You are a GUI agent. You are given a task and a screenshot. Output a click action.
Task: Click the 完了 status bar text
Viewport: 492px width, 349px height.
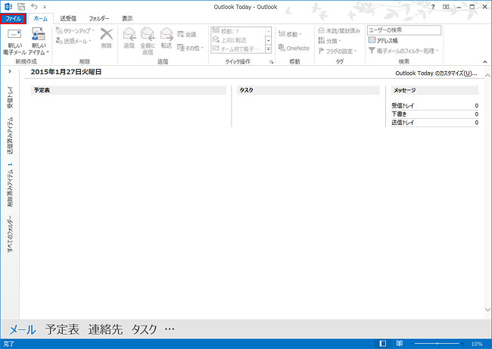click(x=9, y=344)
